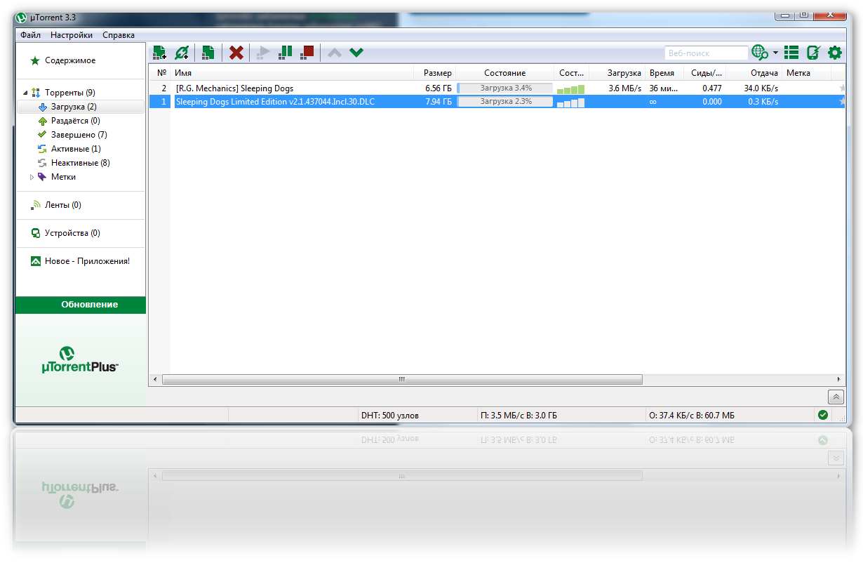Sort by the Размер column header
The image size is (863, 563).
(x=434, y=73)
